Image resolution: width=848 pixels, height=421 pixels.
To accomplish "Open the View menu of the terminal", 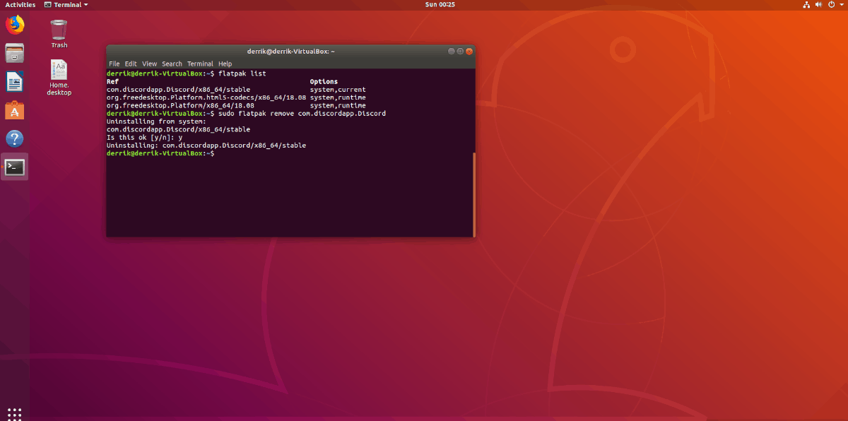I will 149,64.
